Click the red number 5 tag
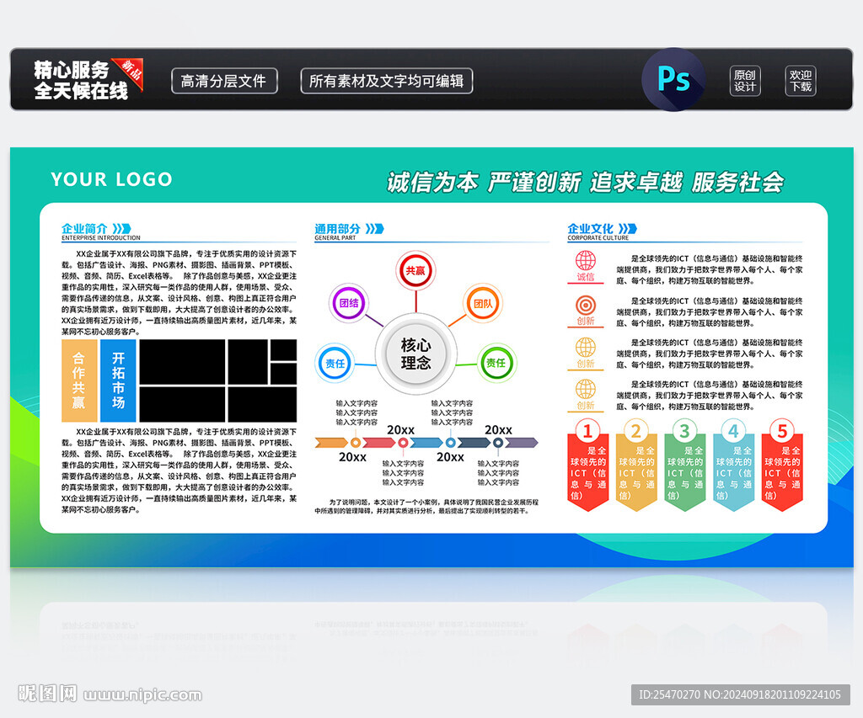Screen dimensions: 863x718 pyautogui.click(x=782, y=465)
